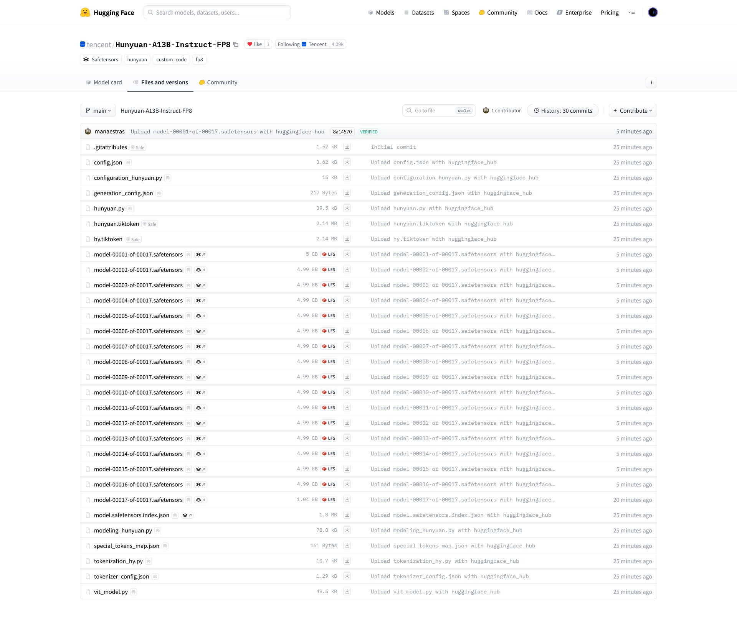Download the config.json file icon
737x636 pixels.
point(347,162)
